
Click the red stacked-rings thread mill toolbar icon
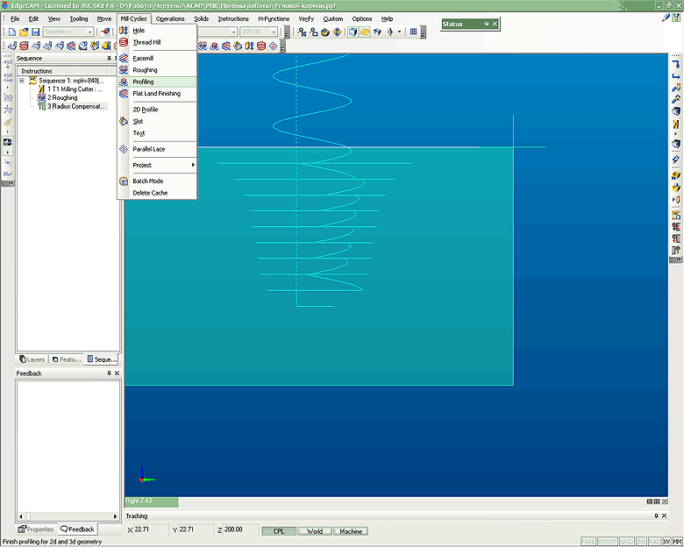pos(261,46)
